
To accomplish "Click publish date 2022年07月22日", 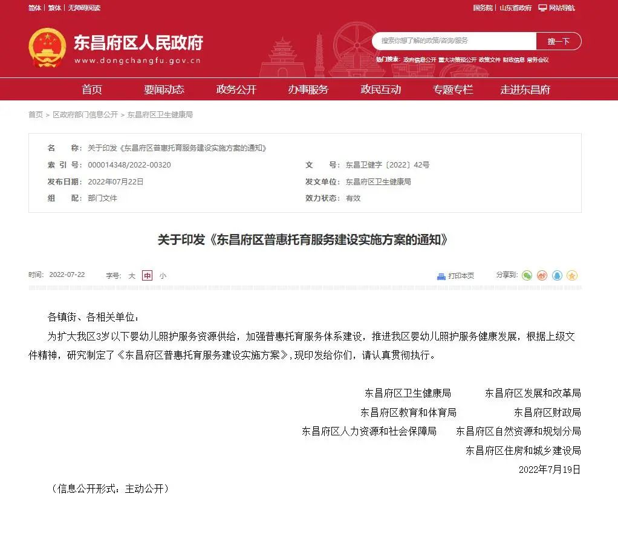I will pyautogui.click(x=115, y=181).
